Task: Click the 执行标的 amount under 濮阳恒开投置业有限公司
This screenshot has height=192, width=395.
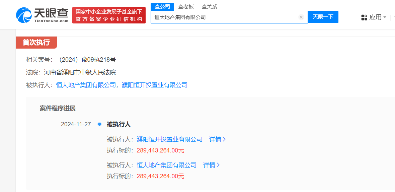Action: (160, 150)
